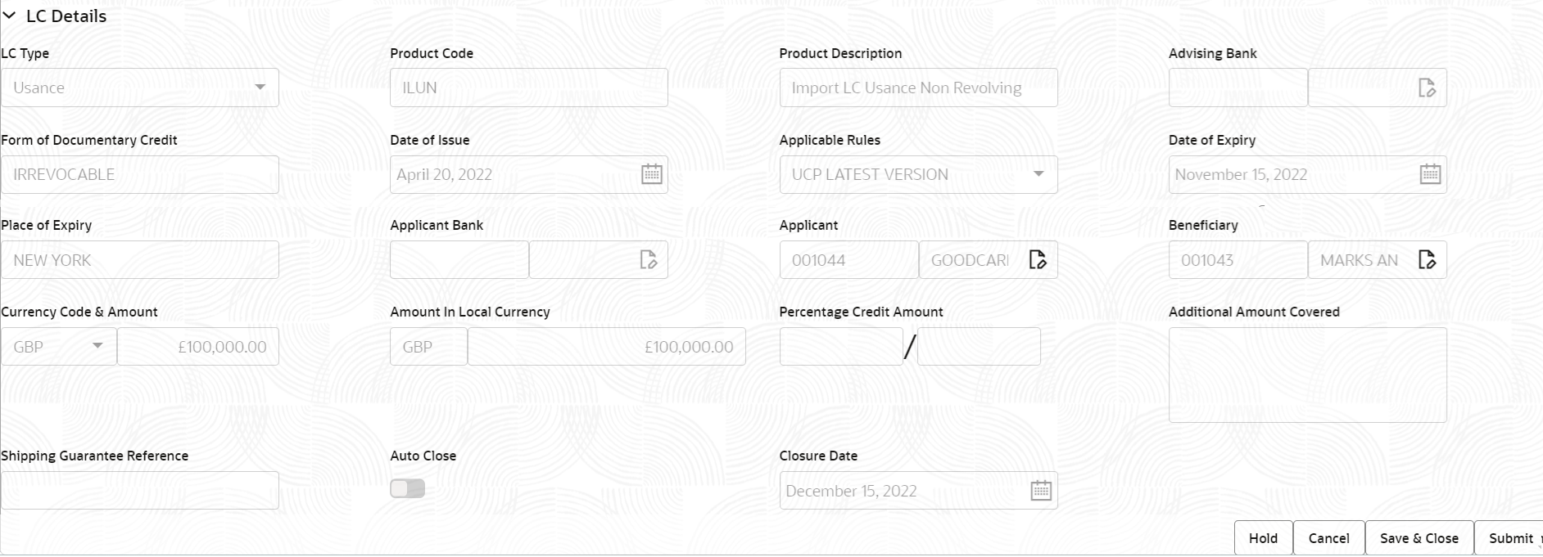This screenshot has height=557, width=1543.
Task: Open the Advising Bank party lookup icon
Action: 1429,88
